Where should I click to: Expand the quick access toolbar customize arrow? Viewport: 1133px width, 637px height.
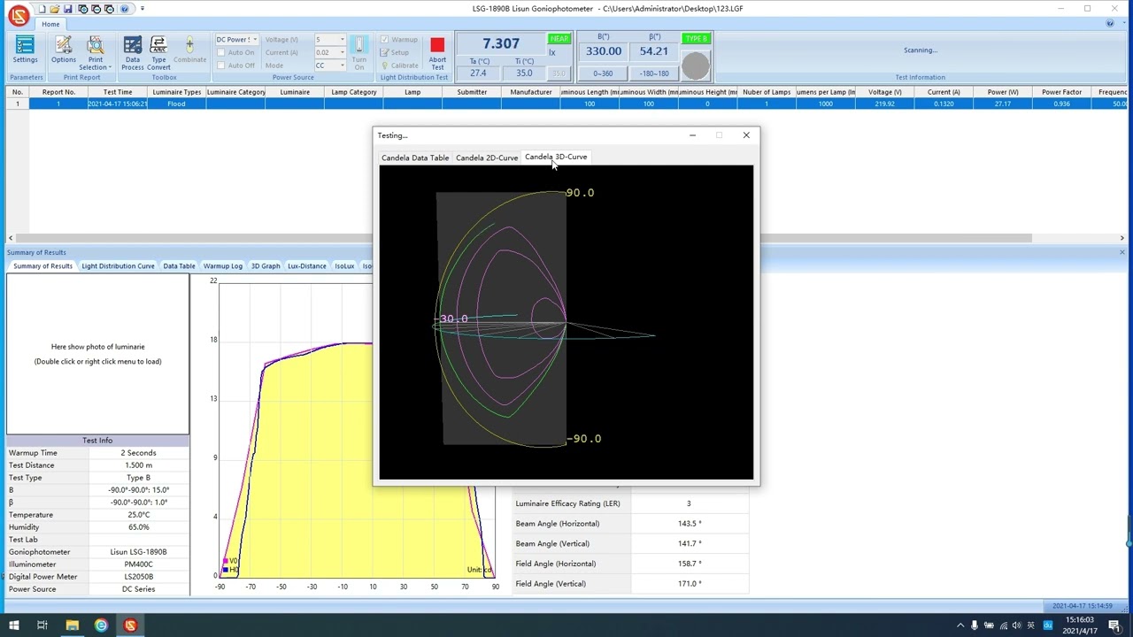pos(142,9)
